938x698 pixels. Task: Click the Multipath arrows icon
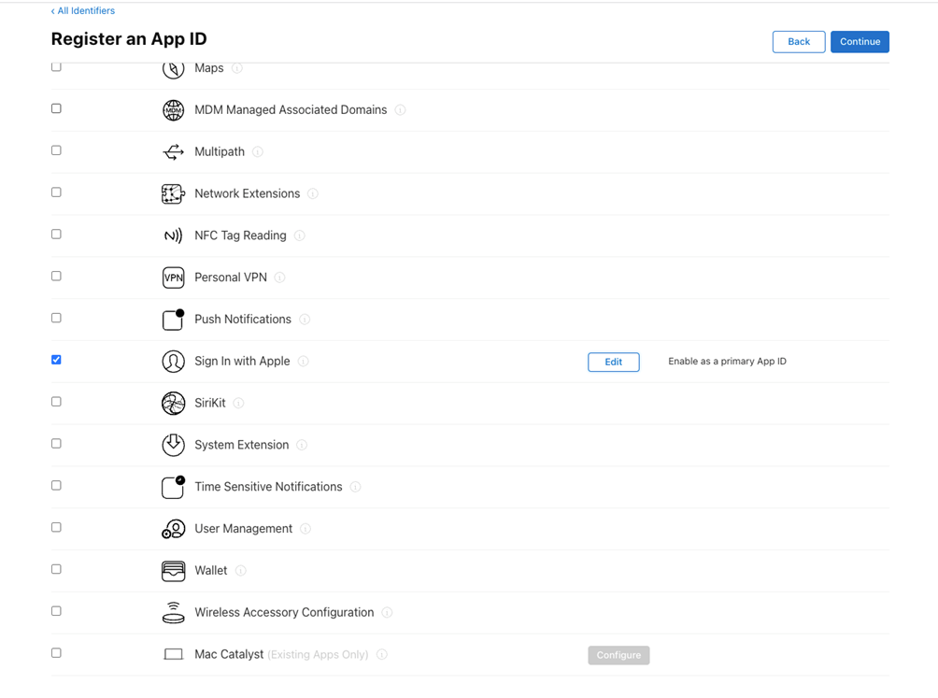(173, 152)
